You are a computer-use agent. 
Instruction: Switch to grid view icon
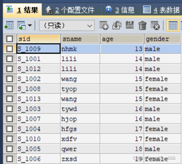point(173,25)
